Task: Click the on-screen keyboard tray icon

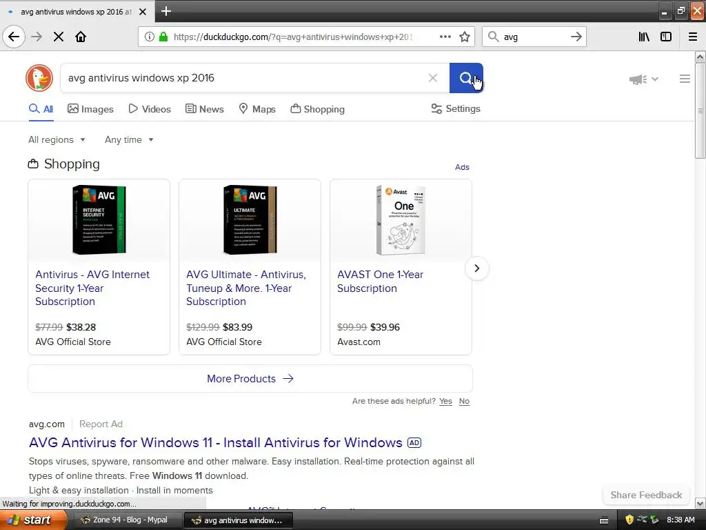Action: pos(604,520)
